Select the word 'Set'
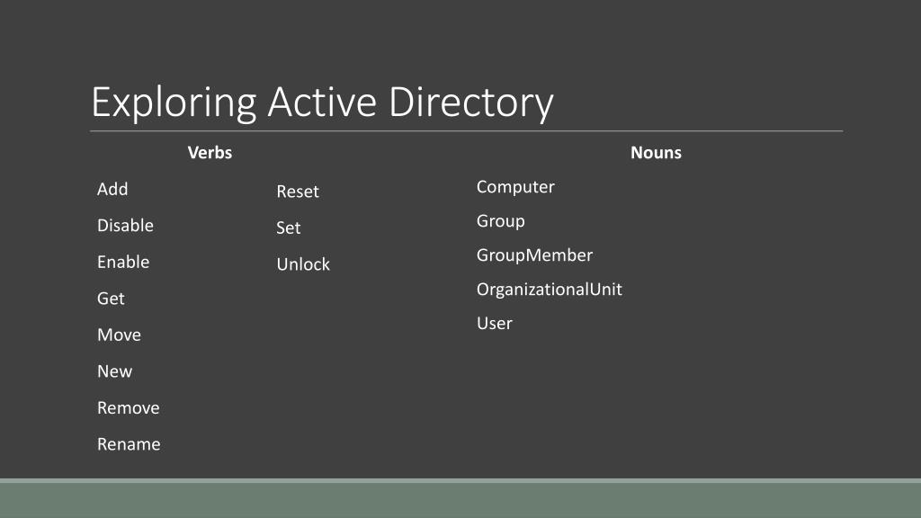 point(289,228)
